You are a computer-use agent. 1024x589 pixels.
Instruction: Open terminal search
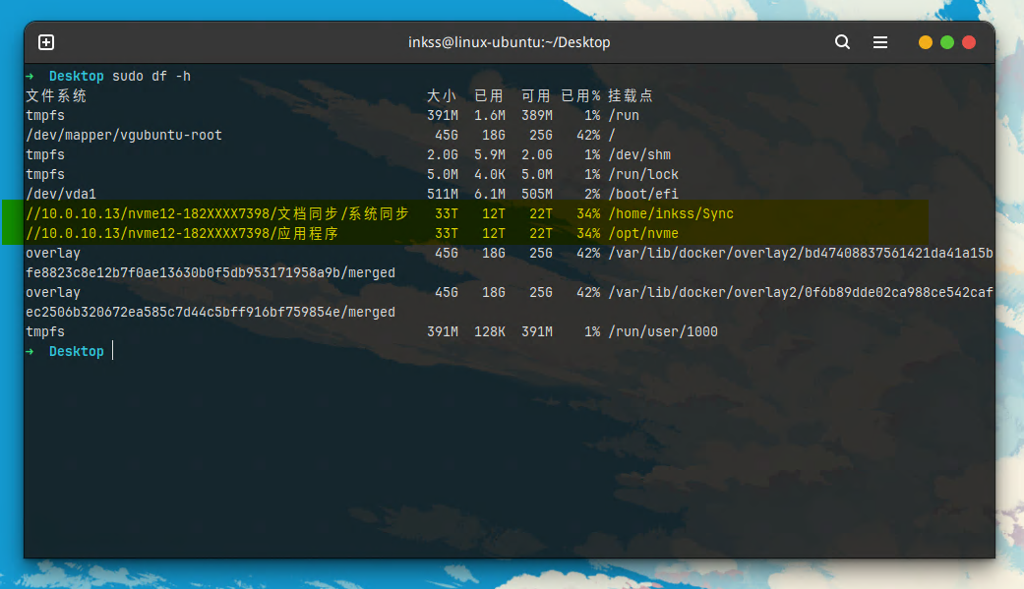(842, 42)
